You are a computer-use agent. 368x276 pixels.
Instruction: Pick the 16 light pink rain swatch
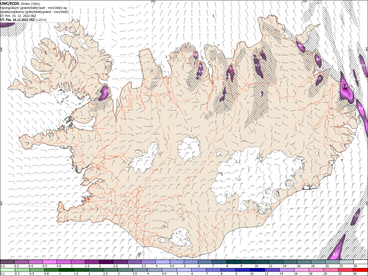pyautogui.click(x=302, y=270)
